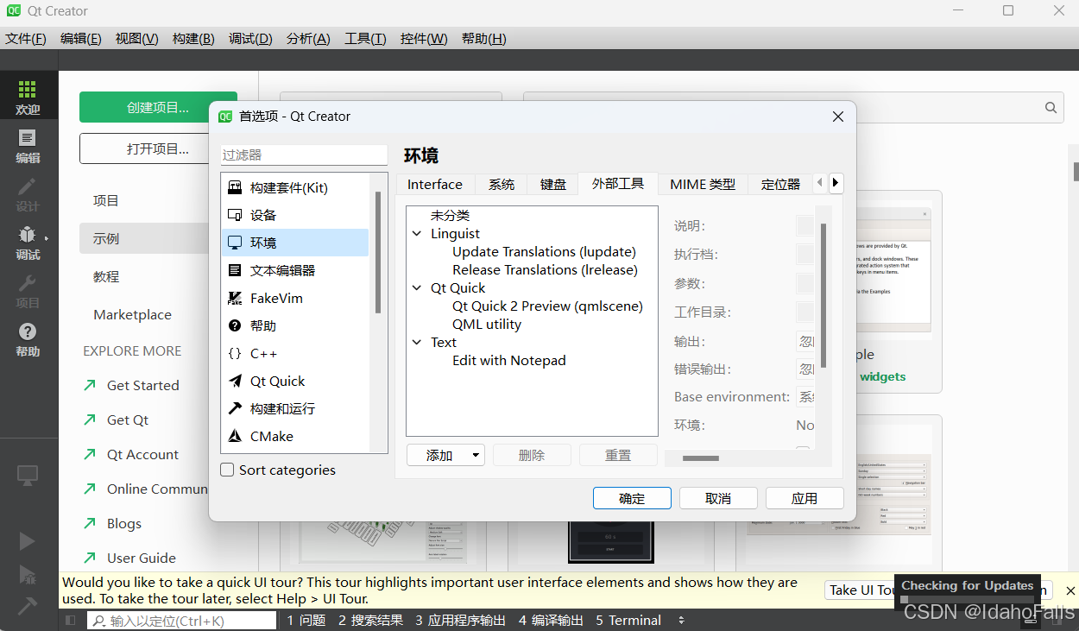Click the 取消 button
Viewport: 1079px width, 631px height.
[718, 498]
